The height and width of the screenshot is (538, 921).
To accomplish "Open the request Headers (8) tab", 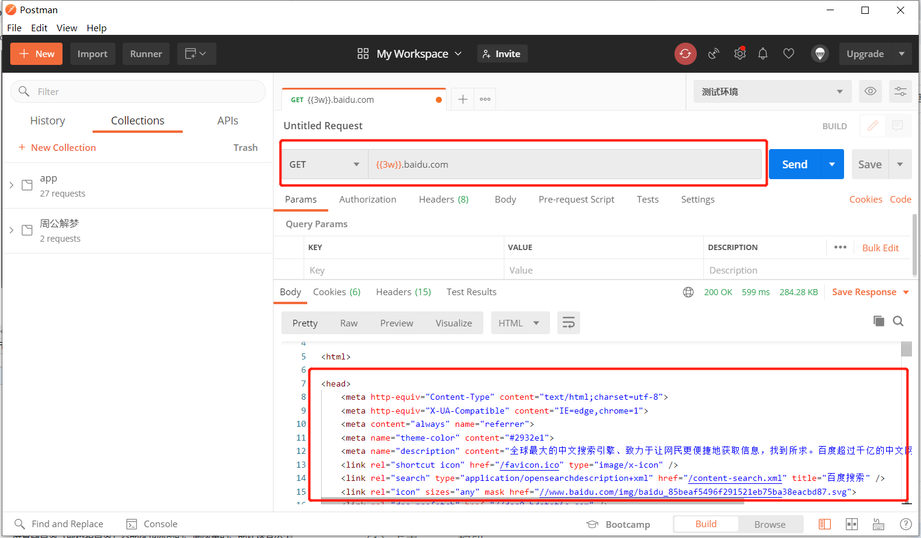I will [x=444, y=200].
